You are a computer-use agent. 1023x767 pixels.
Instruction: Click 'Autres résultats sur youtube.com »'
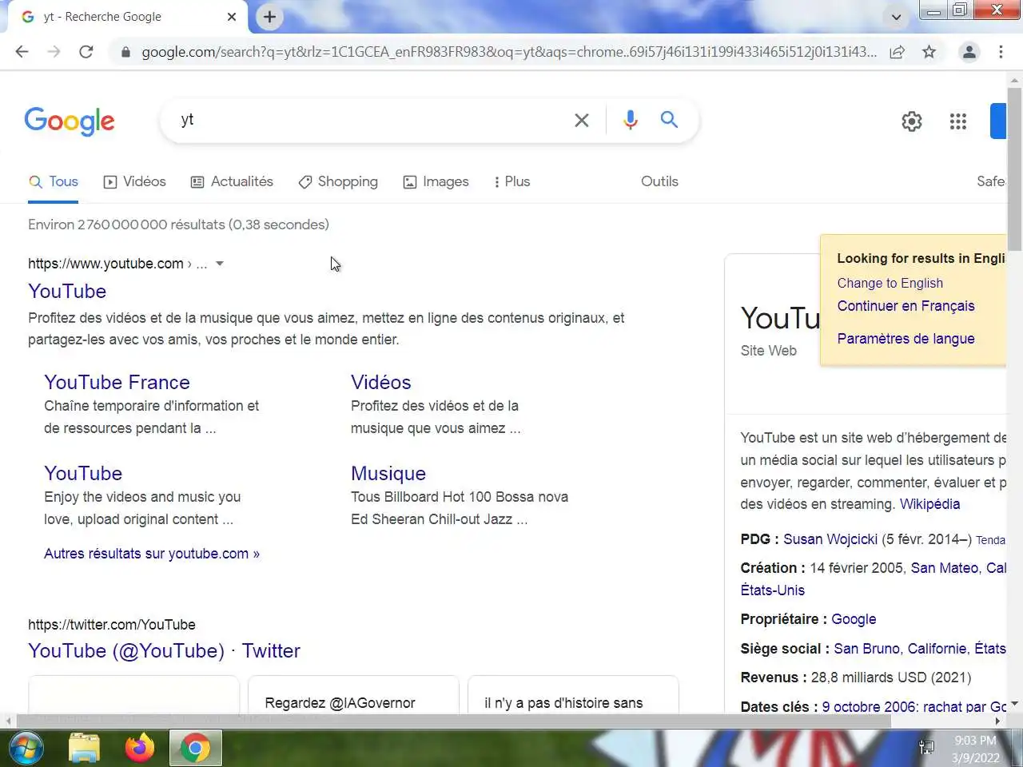tap(152, 554)
